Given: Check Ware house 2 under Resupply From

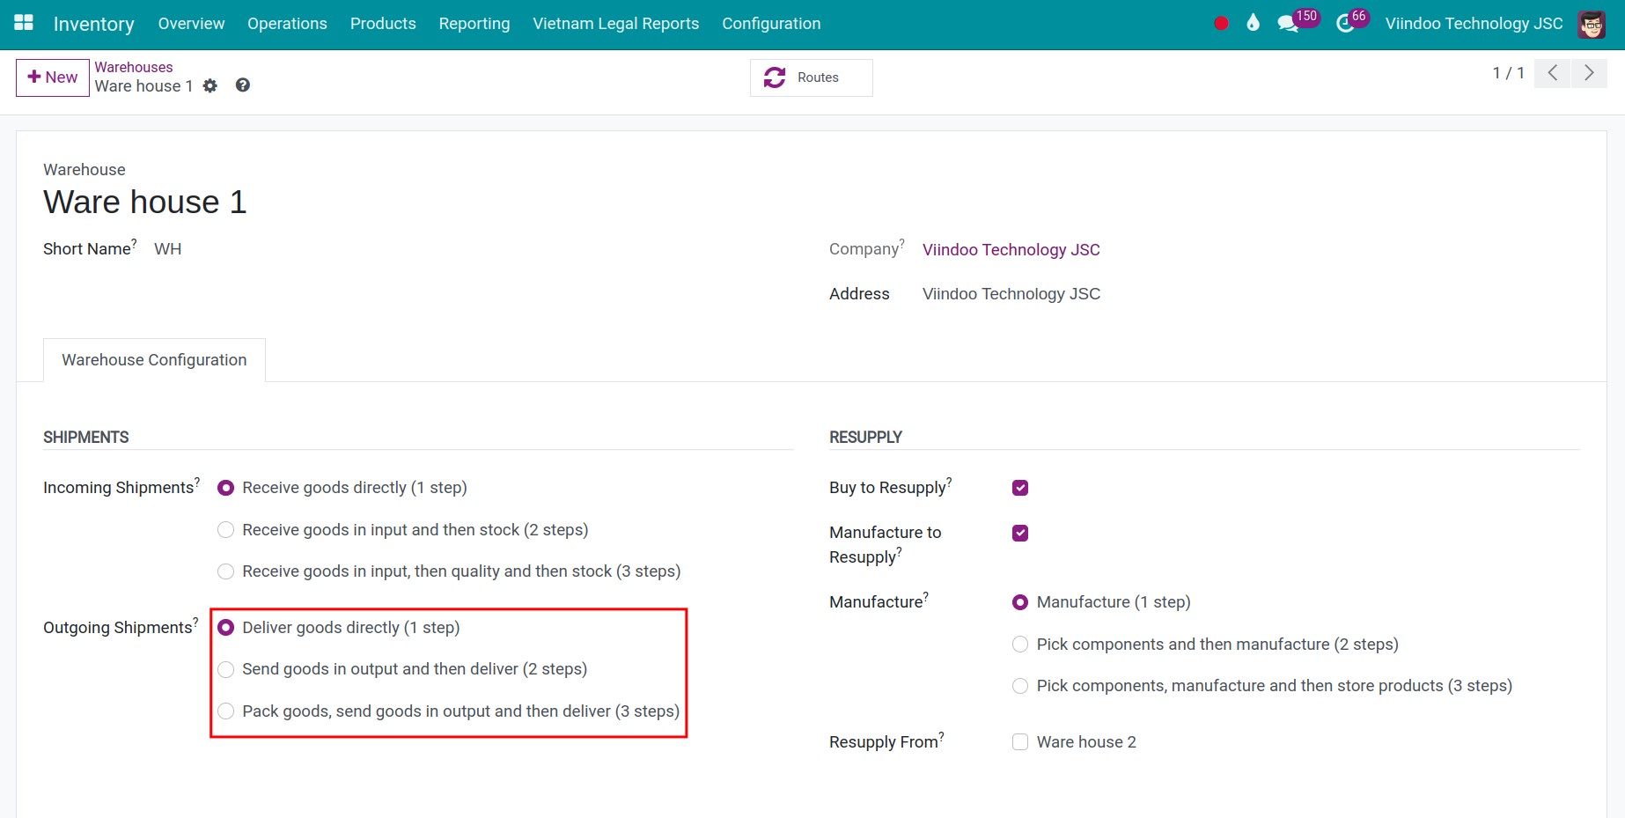Looking at the screenshot, I should [x=1020, y=742].
